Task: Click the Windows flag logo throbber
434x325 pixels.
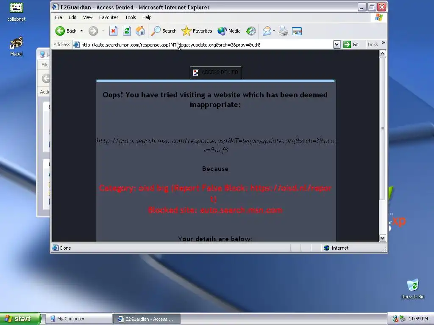Action: [x=378, y=17]
